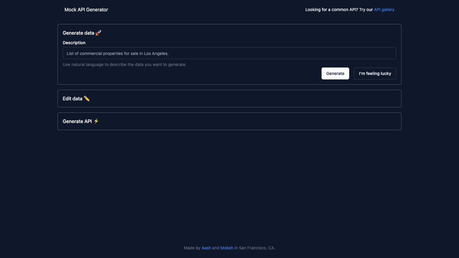Click the Description label
The height and width of the screenshot is (258, 459).
(74, 43)
